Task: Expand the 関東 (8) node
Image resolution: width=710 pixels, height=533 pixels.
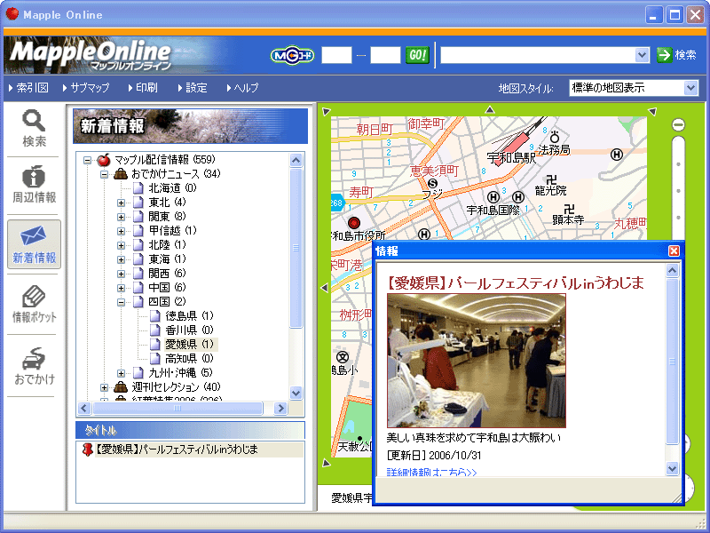Action: click(x=121, y=217)
